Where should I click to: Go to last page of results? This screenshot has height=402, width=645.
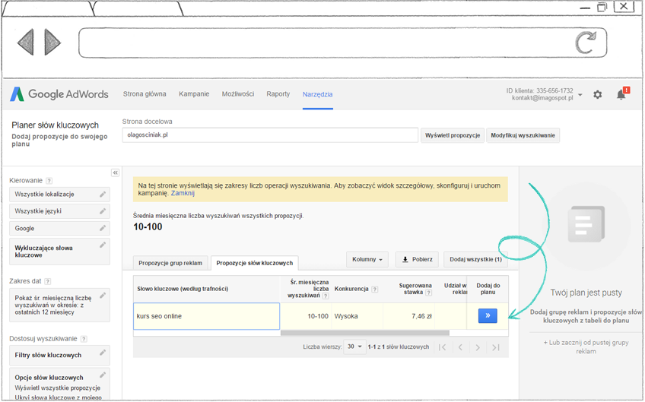[x=496, y=347]
